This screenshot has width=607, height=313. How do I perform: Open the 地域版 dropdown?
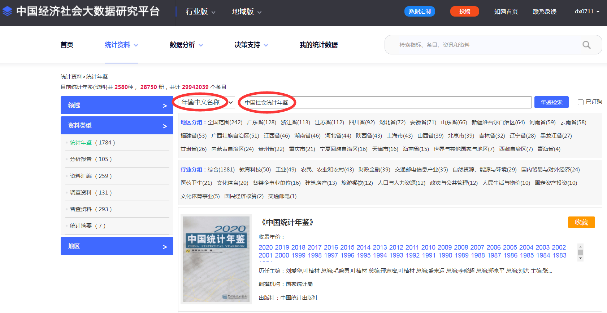[247, 12]
